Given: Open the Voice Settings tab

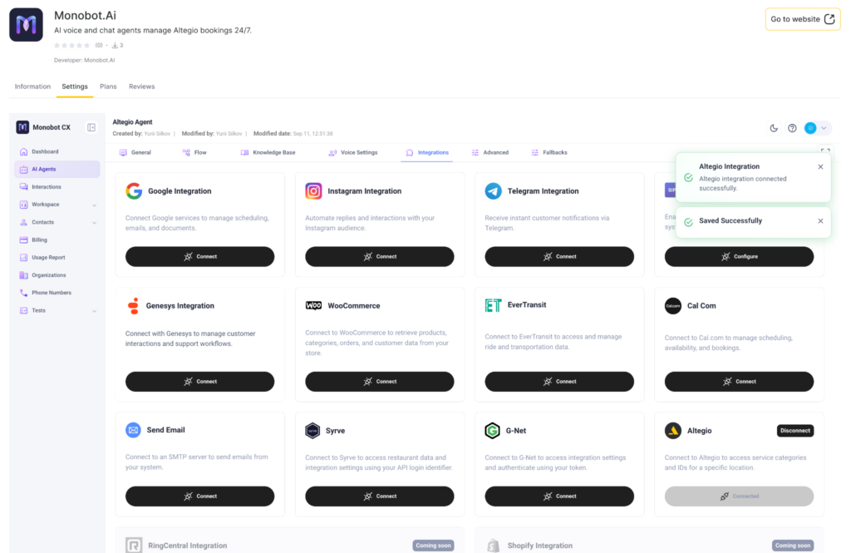Looking at the screenshot, I should 352,153.
